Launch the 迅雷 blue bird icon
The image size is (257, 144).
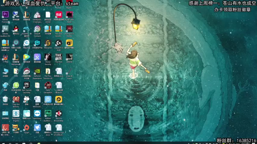click(37, 128)
